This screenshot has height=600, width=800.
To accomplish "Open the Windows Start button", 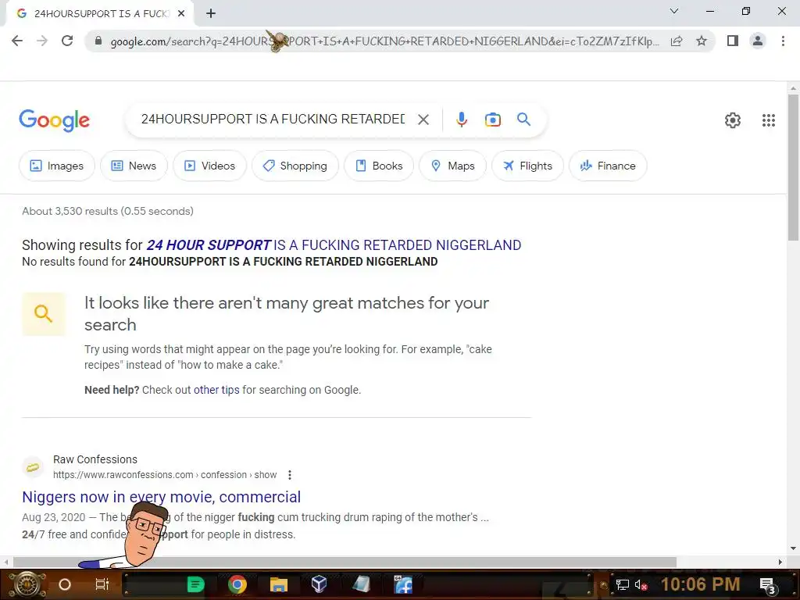I will click(27, 584).
